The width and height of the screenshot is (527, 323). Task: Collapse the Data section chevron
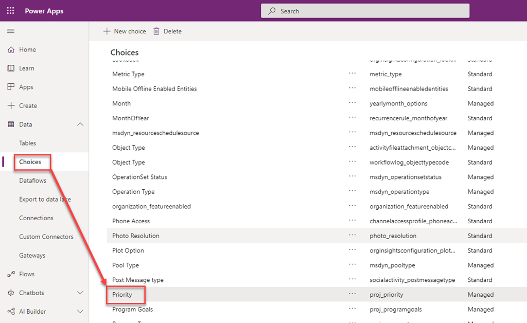[x=80, y=124]
